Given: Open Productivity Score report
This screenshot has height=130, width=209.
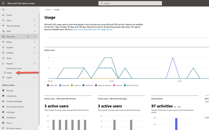Looking at the screenshot, I should 14,69.
